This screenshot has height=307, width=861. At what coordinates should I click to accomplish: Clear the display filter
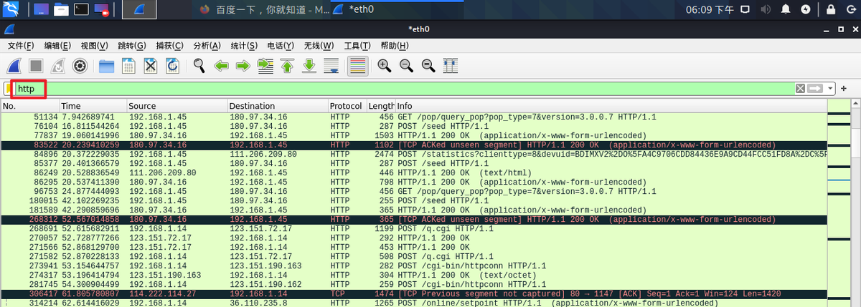tap(800, 88)
